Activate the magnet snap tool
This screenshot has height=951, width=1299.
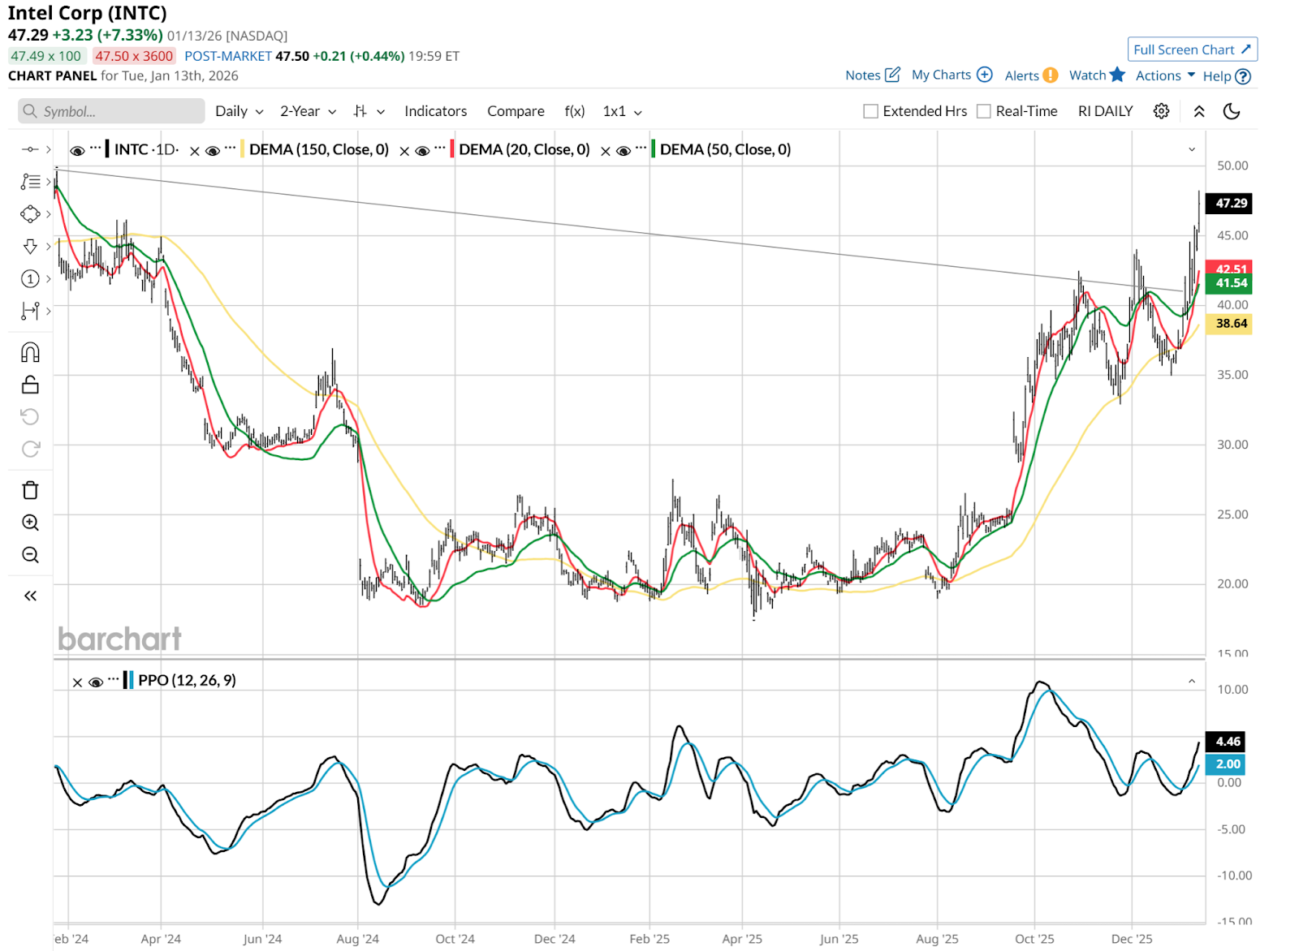pos(30,352)
